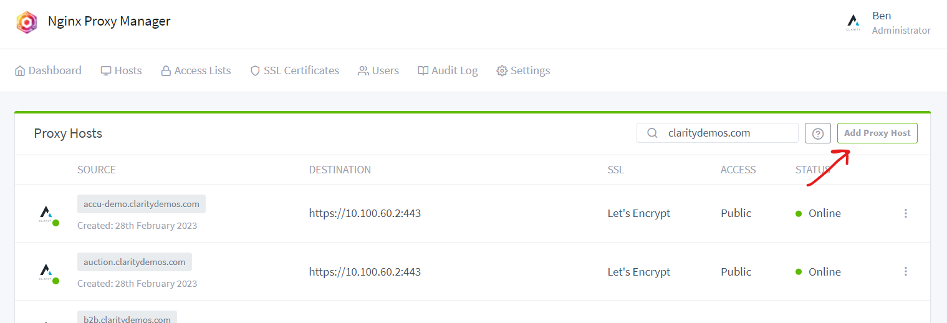Click the Nginx Proxy Manager title
Screen dimensions: 947x323
pos(109,21)
